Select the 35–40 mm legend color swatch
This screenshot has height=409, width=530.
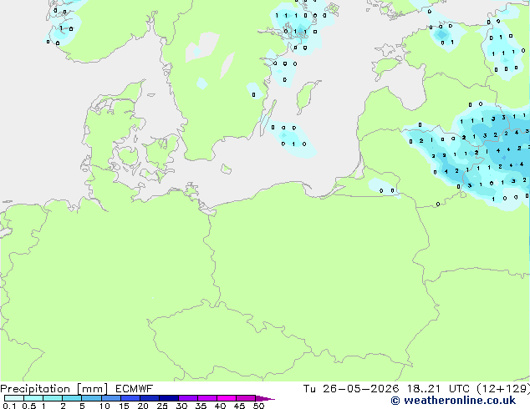coord(207,398)
